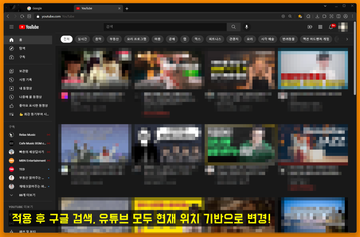Select the 공예 filter chip
This screenshot has width=360, height=237.
pos(172,39)
